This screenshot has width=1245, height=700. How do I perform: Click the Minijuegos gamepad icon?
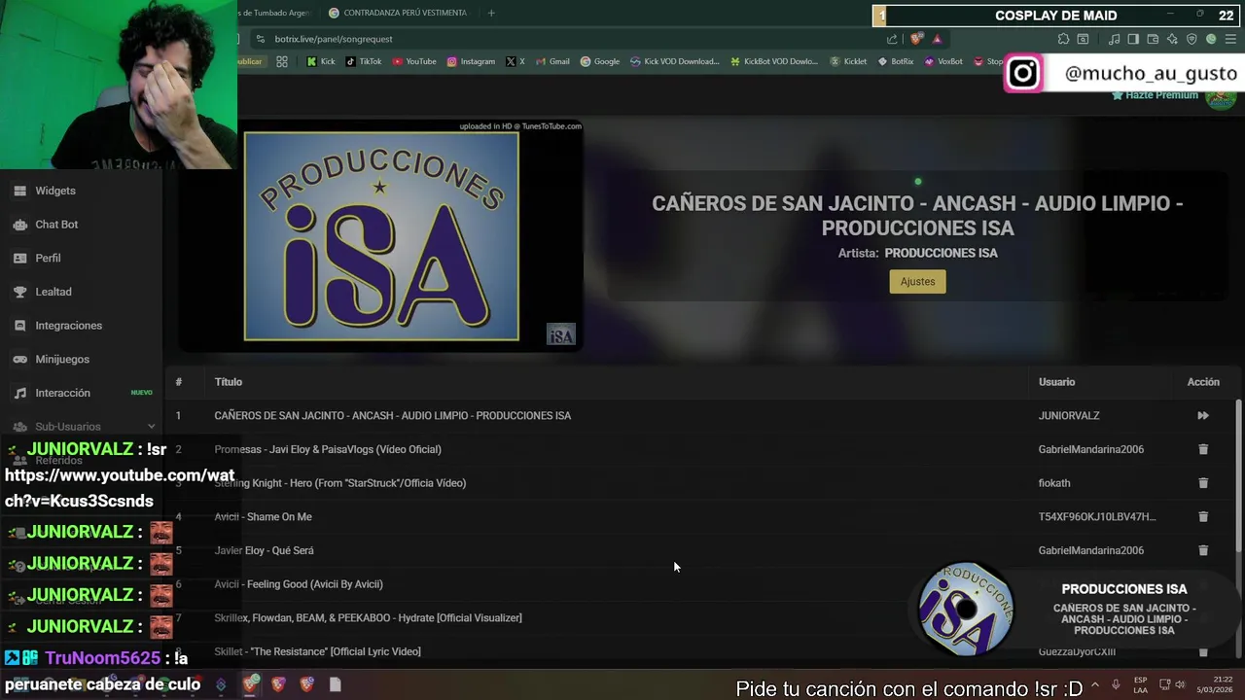pos(19,359)
